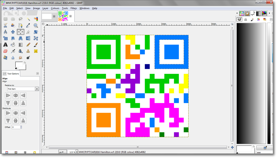Select the Colour Picker eyedropper tool
Screen dimensions: 277x158
pyautogui.click(x=28, y=25)
